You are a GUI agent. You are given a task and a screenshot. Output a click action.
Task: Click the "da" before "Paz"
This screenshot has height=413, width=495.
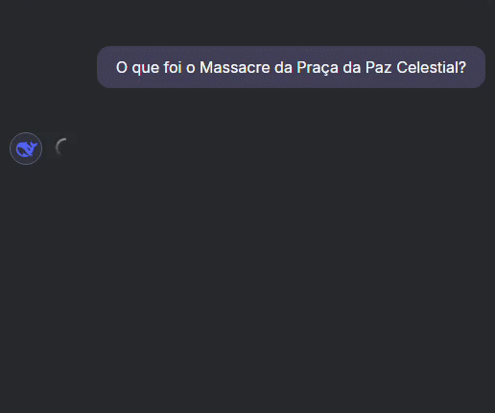coord(352,67)
